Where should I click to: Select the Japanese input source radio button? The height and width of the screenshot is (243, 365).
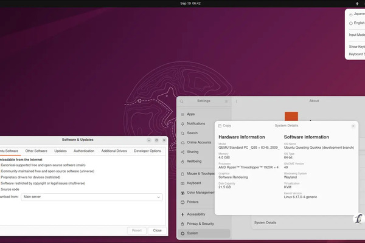(x=351, y=15)
